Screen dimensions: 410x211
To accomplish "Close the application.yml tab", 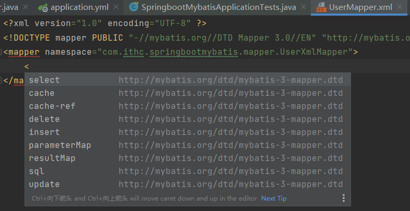I will coord(117,7).
